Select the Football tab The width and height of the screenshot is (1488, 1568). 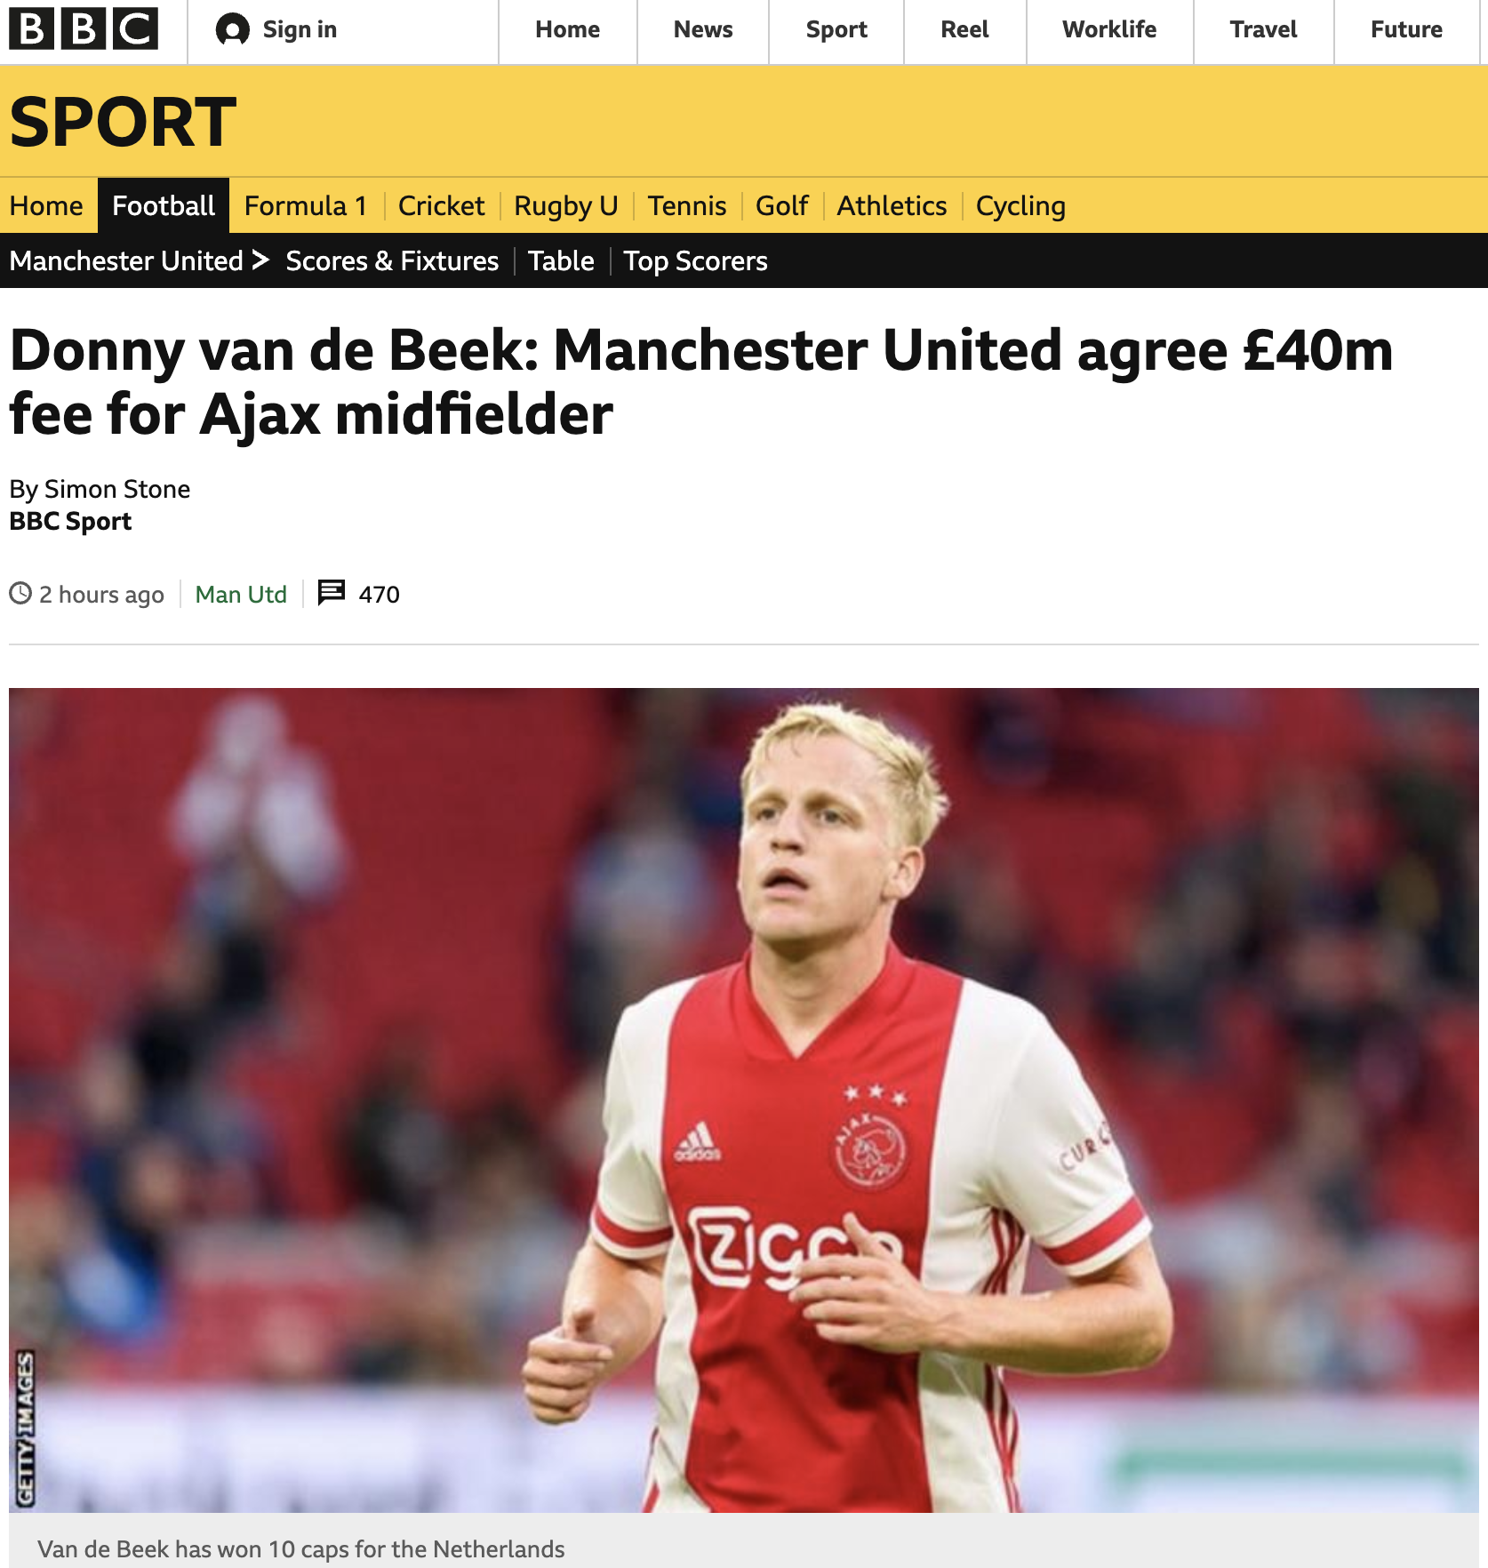pyautogui.click(x=164, y=205)
